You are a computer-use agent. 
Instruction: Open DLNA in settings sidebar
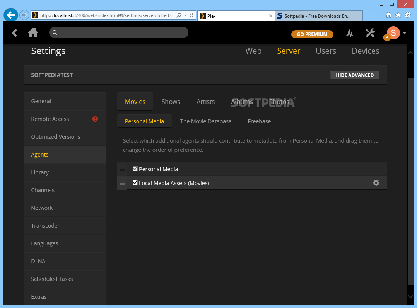click(x=65, y=261)
